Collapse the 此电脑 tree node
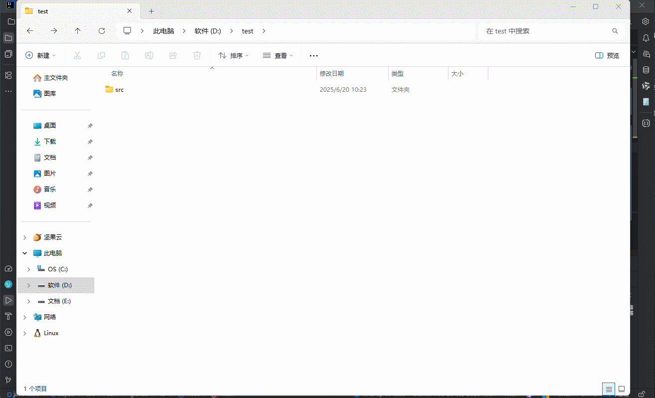Screen dimensions: 655x398 tap(24, 253)
